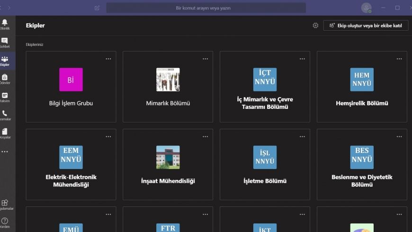Click the Yardım help icon
The width and height of the screenshot is (412, 232).
(x=5, y=223)
